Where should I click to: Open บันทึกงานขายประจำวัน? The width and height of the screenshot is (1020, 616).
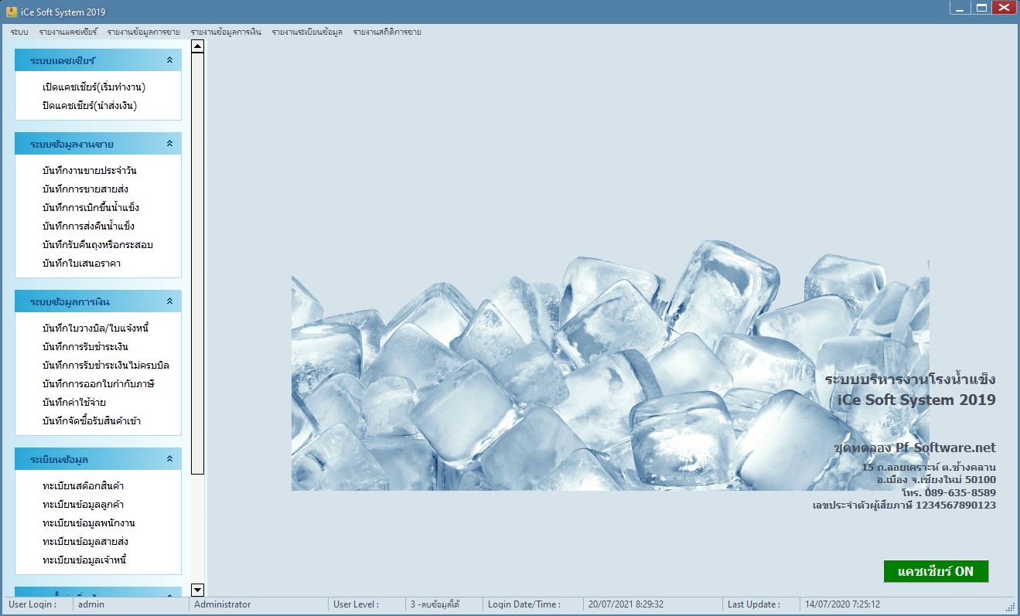(90, 171)
